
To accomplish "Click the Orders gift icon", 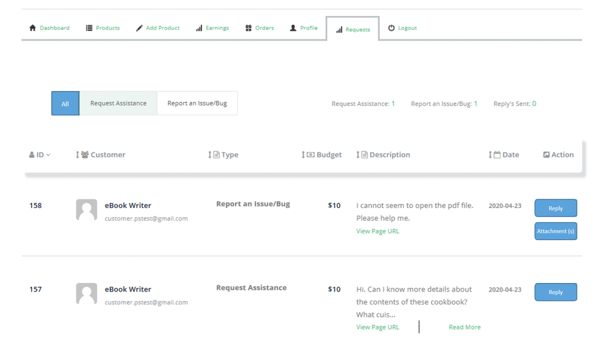I will [x=249, y=28].
